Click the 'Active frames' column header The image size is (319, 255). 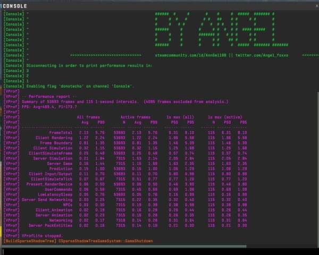coord(135,117)
